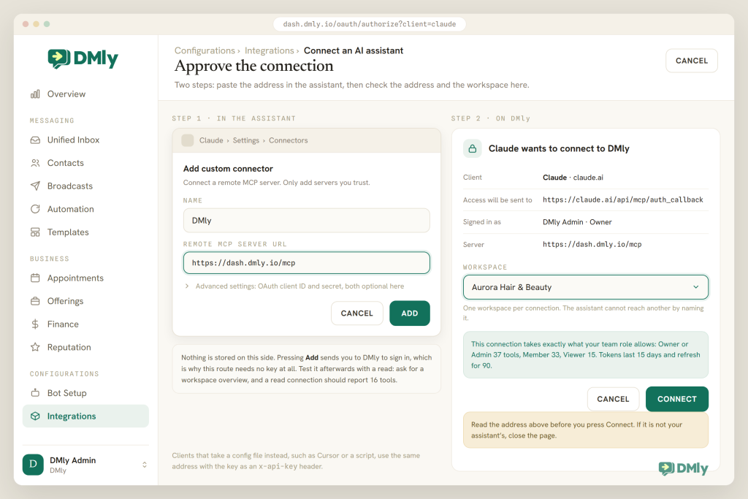Open Bot Setup configuration

[x=86, y=393]
